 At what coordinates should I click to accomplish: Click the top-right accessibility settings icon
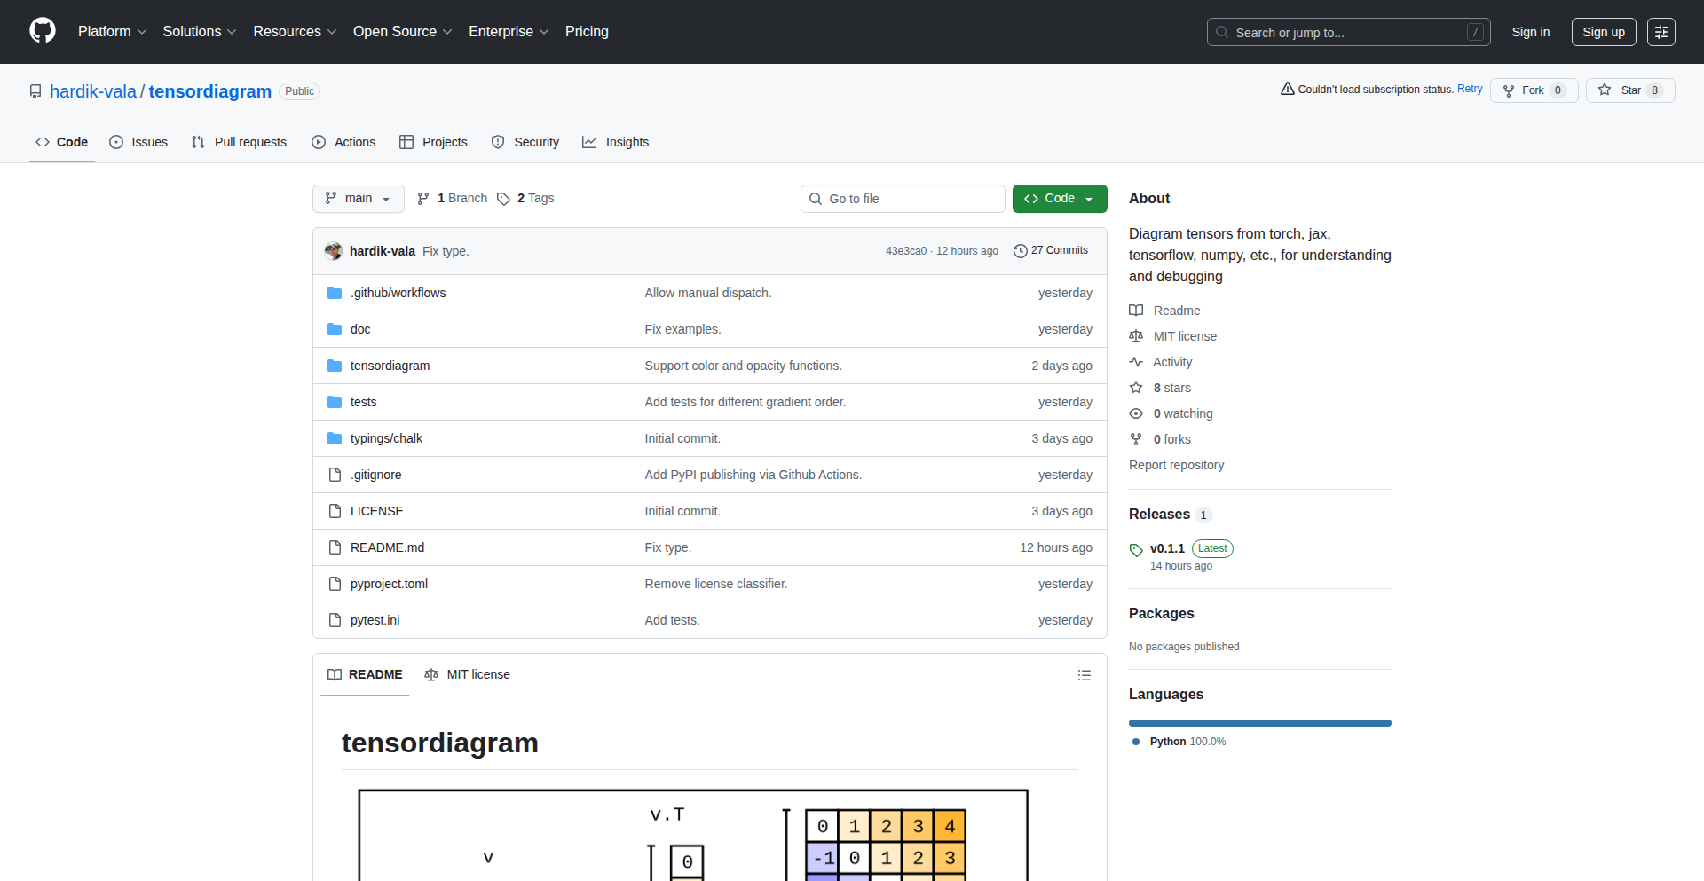[1661, 32]
